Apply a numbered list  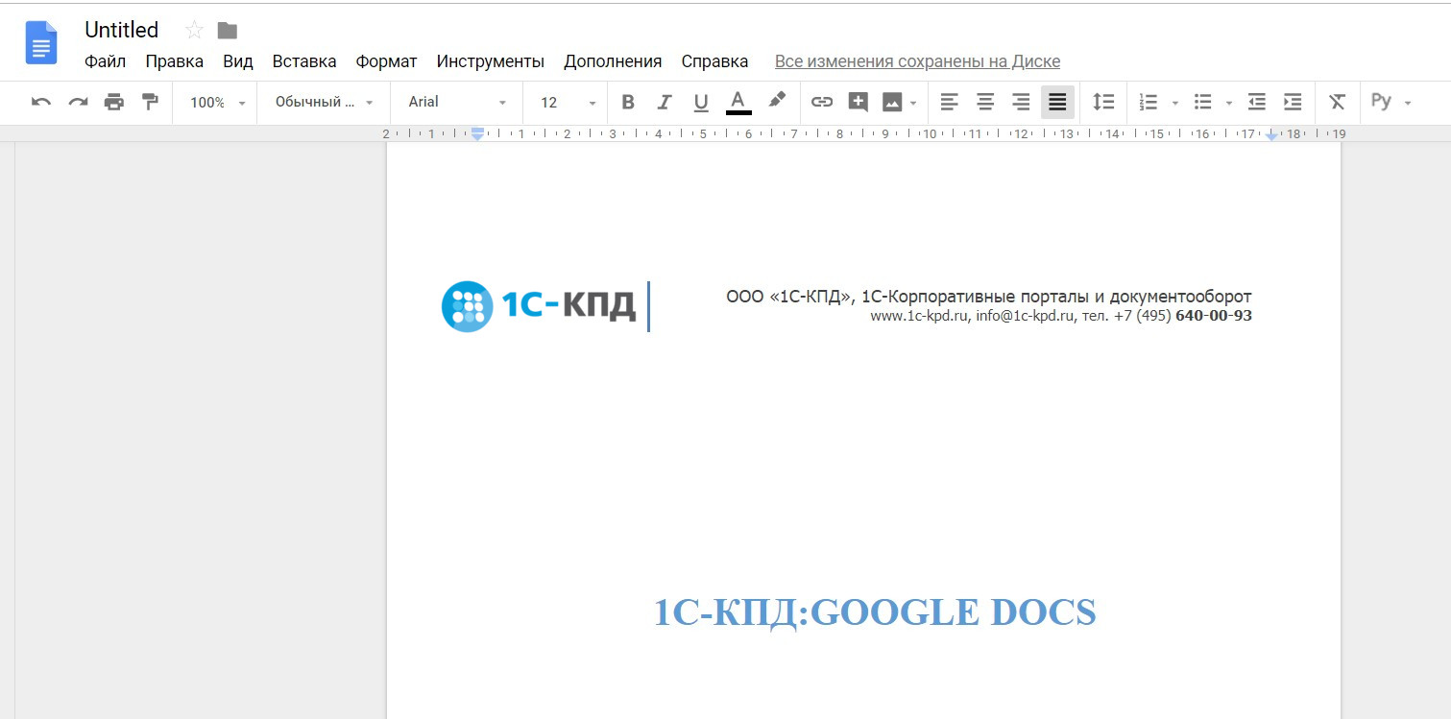point(1149,102)
